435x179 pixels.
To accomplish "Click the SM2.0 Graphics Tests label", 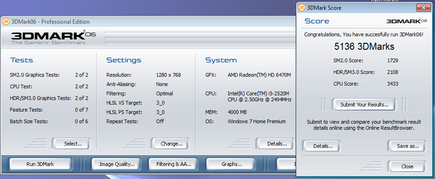I will tap(35, 75).
